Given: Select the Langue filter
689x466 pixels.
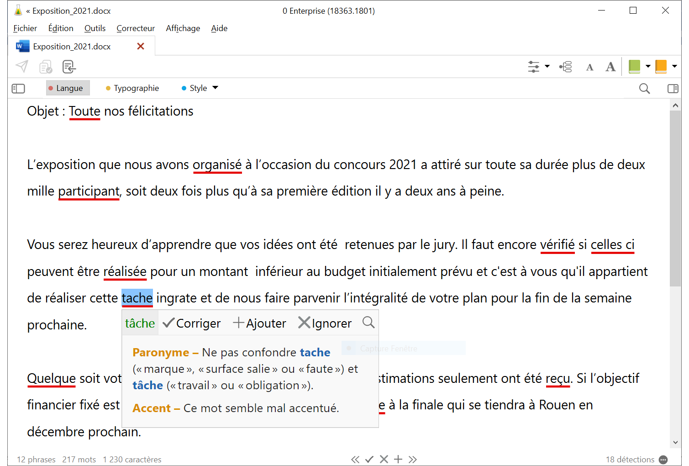Looking at the screenshot, I should click(x=68, y=88).
